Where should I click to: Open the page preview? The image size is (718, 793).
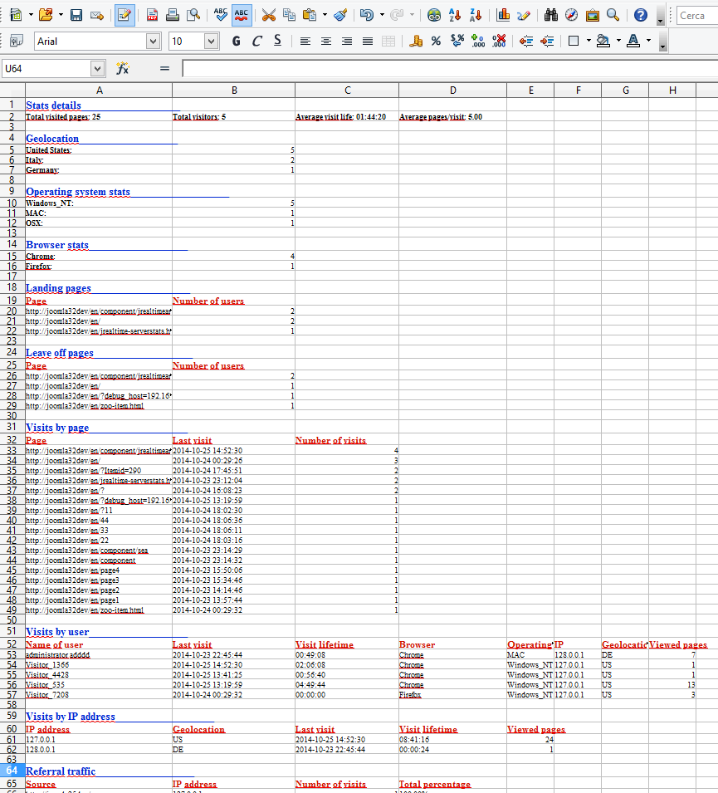(193, 15)
